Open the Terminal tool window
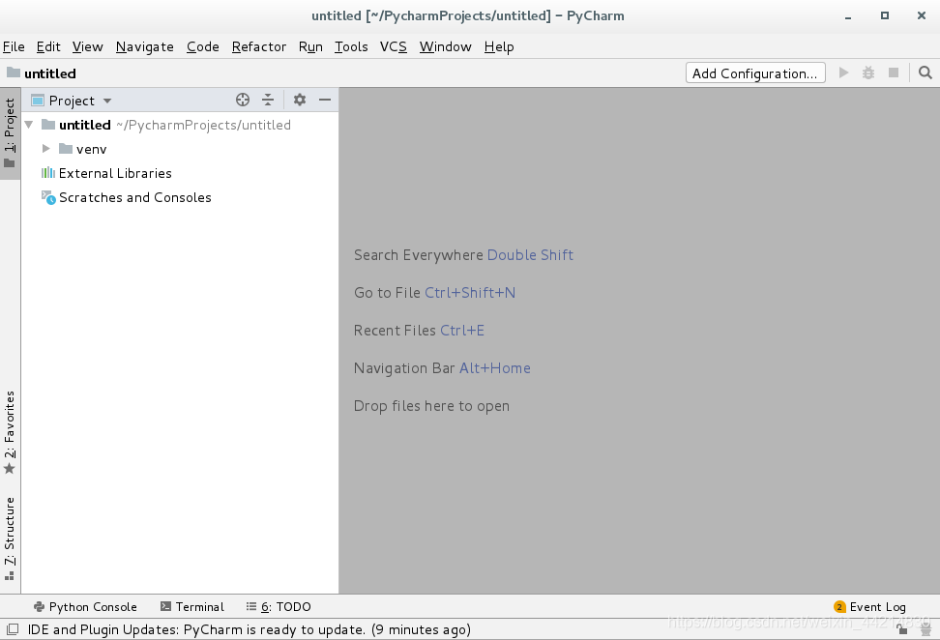Image resolution: width=940 pixels, height=640 pixels. 192,607
